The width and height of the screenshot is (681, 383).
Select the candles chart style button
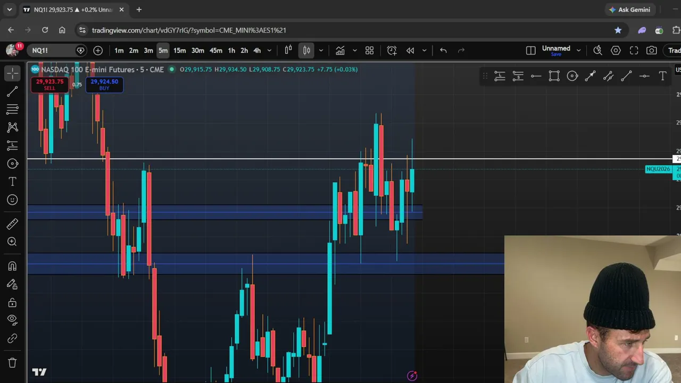tap(306, 51)
